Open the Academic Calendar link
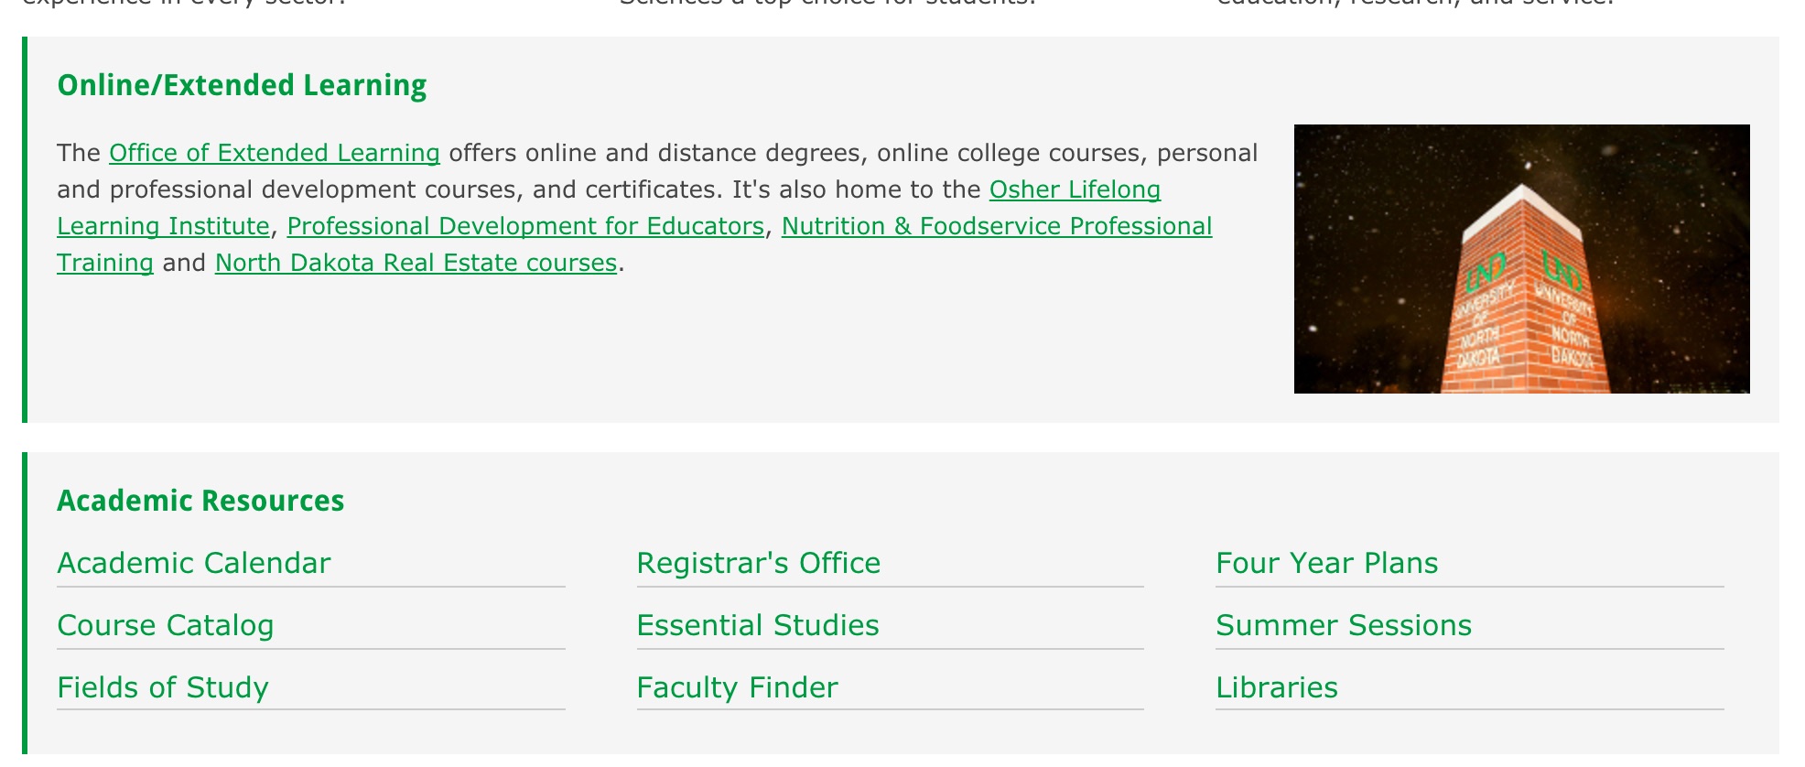 tap(194, 563)
